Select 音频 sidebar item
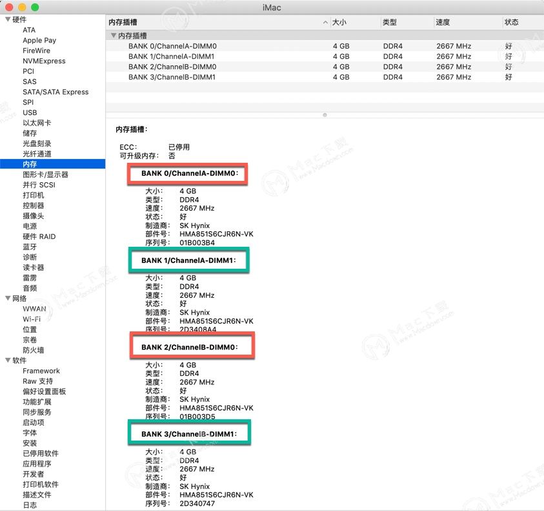544x511 pixels. point(30,288)
